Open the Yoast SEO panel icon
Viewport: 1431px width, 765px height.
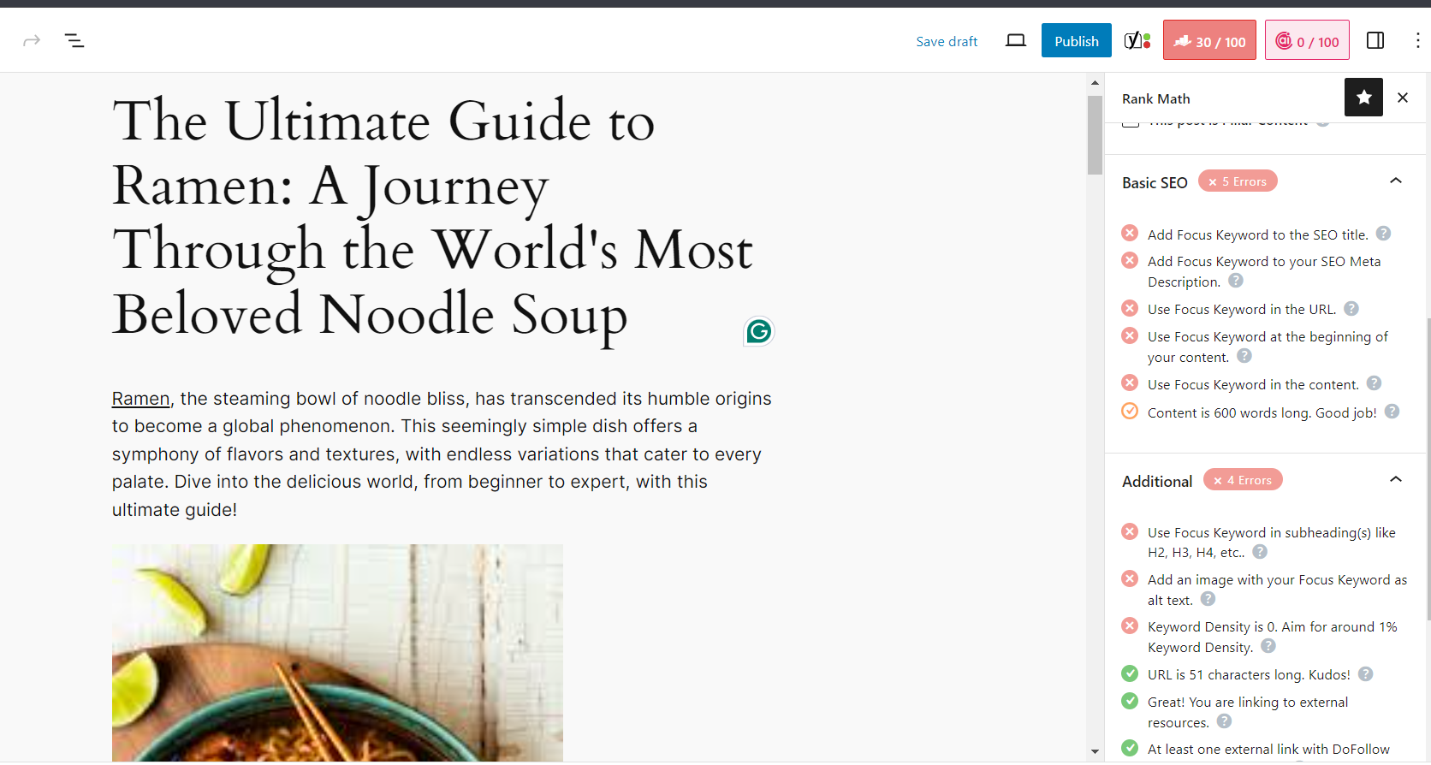(1137, 40)
